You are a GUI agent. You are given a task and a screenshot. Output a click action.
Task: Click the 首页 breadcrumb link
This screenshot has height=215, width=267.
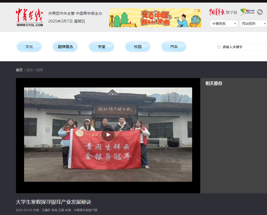coord(19,70)
